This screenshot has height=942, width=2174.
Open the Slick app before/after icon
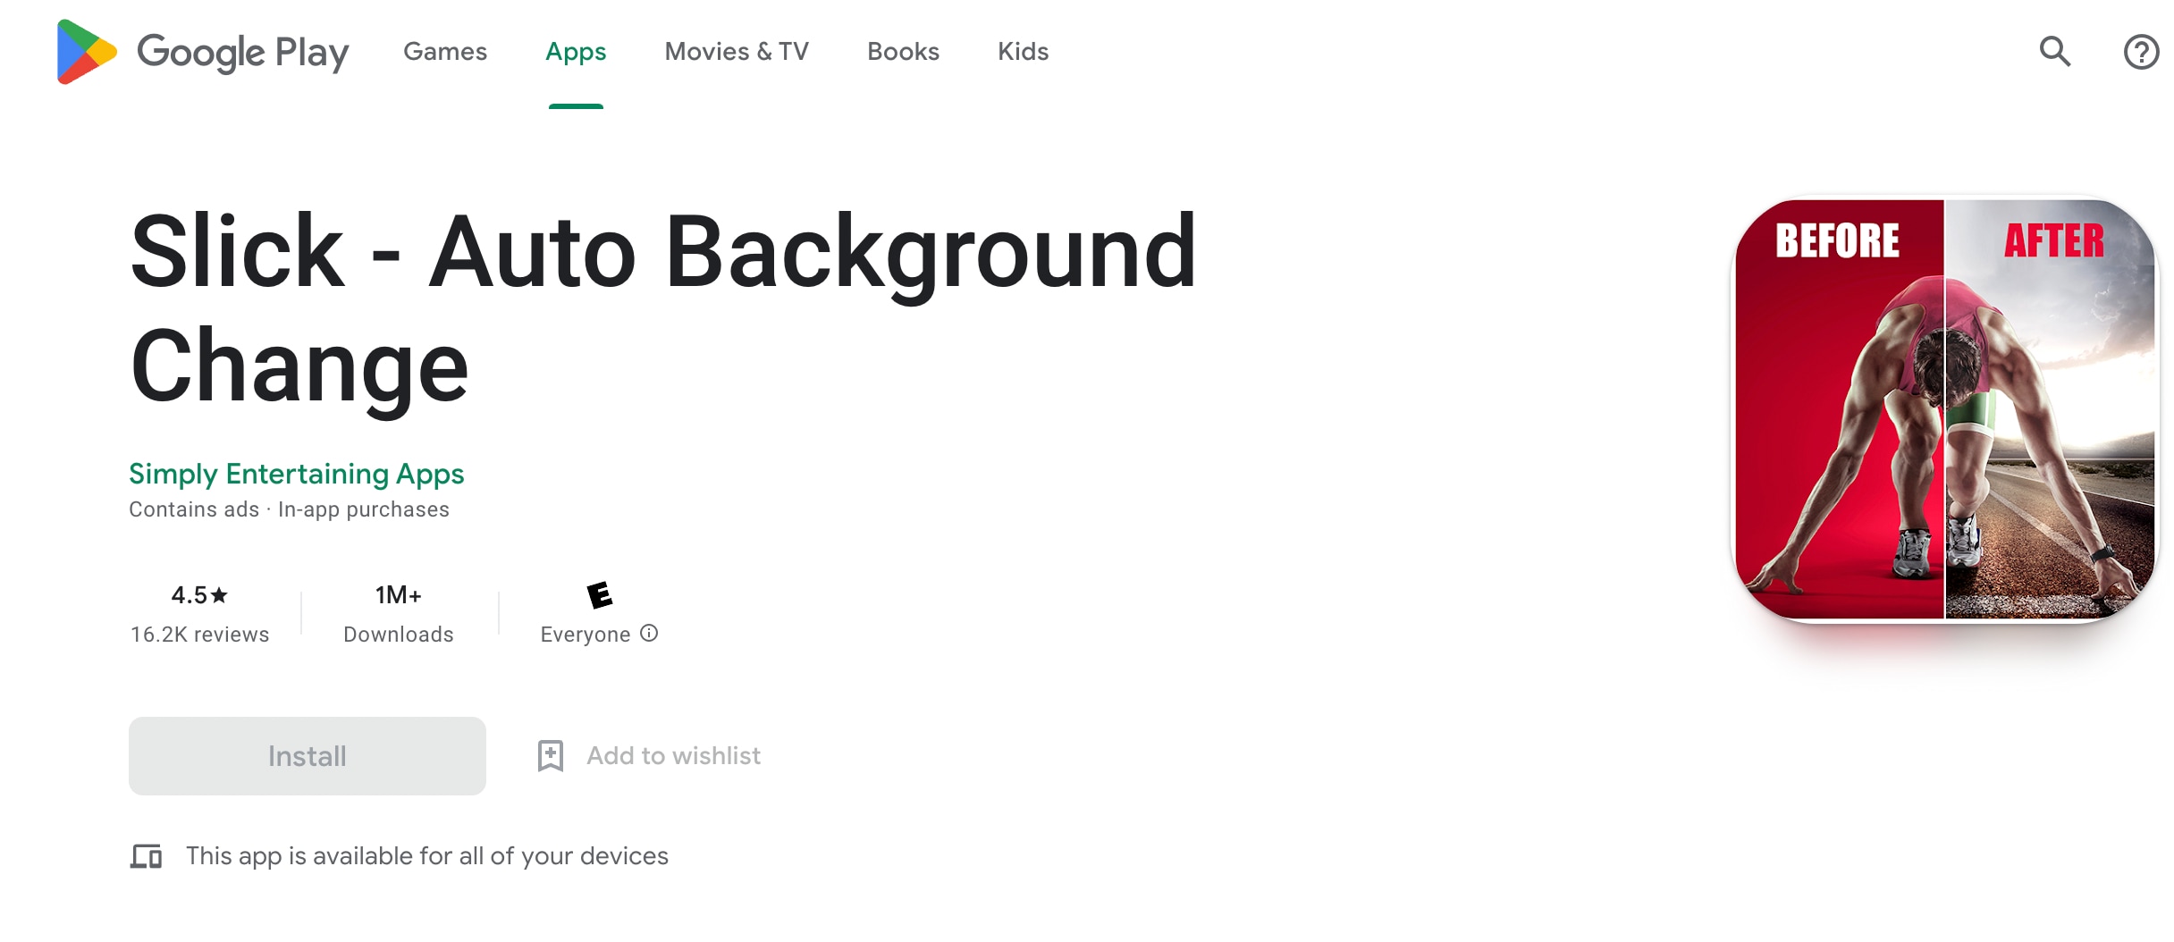[1945, 409]
